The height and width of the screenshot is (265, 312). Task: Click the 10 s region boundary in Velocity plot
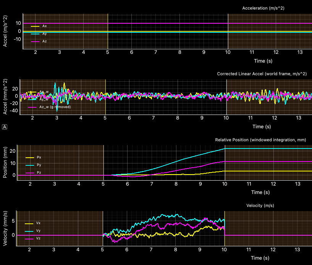225,229
